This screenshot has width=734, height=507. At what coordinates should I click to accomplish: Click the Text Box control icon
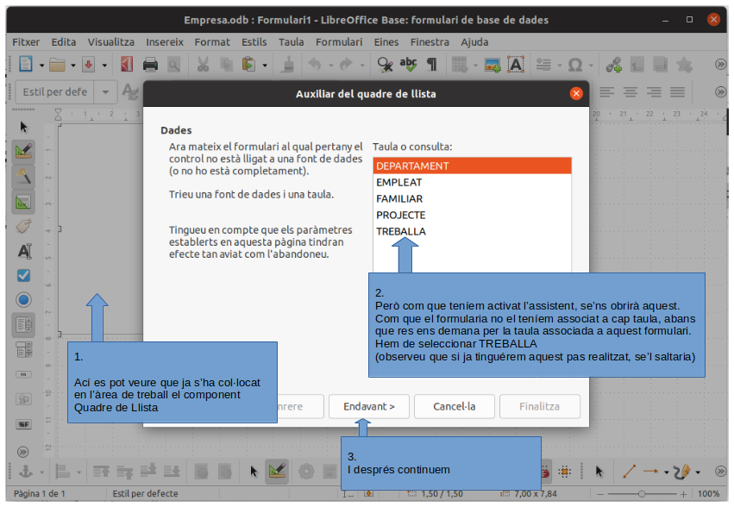24,251
